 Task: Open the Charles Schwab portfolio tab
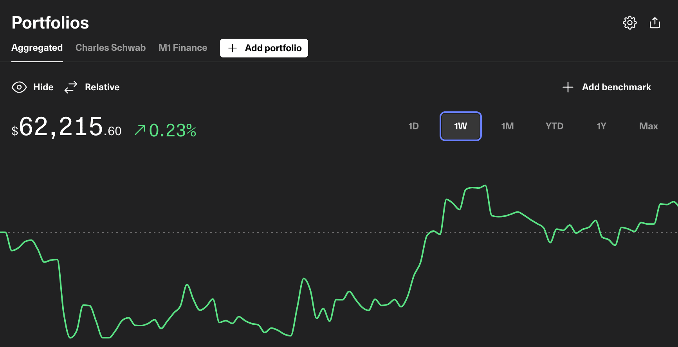pos(110,48)
